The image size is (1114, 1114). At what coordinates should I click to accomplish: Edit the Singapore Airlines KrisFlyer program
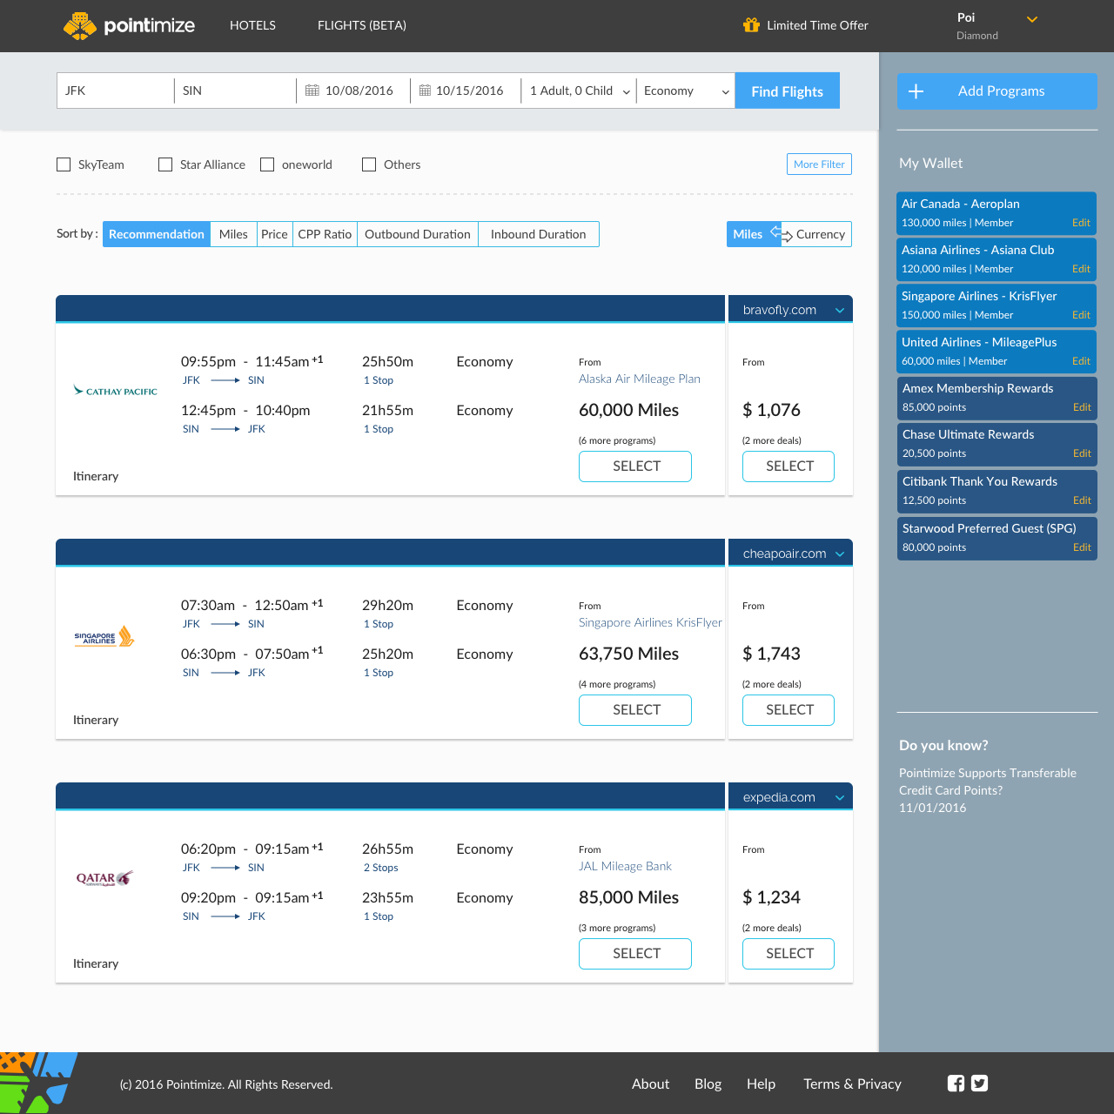pyautogui.click(x=1081, y=315)
